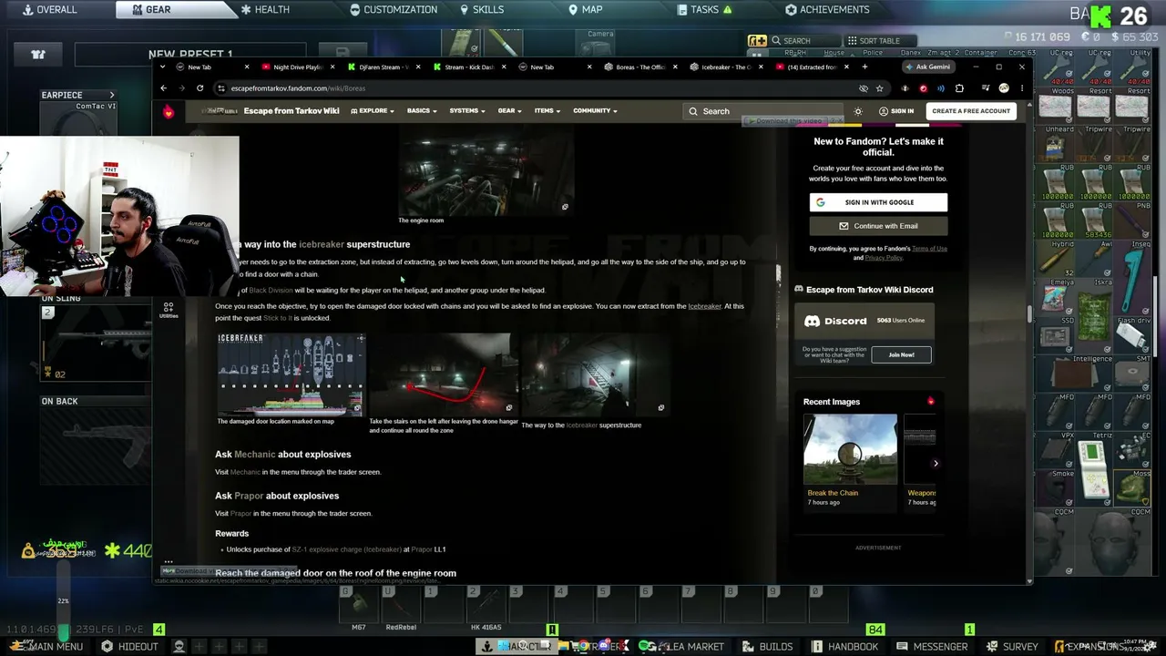This screenshot has width=1166, height=656.
Task: Open the browser profile avatar
Action: [x=1004, y=88]
